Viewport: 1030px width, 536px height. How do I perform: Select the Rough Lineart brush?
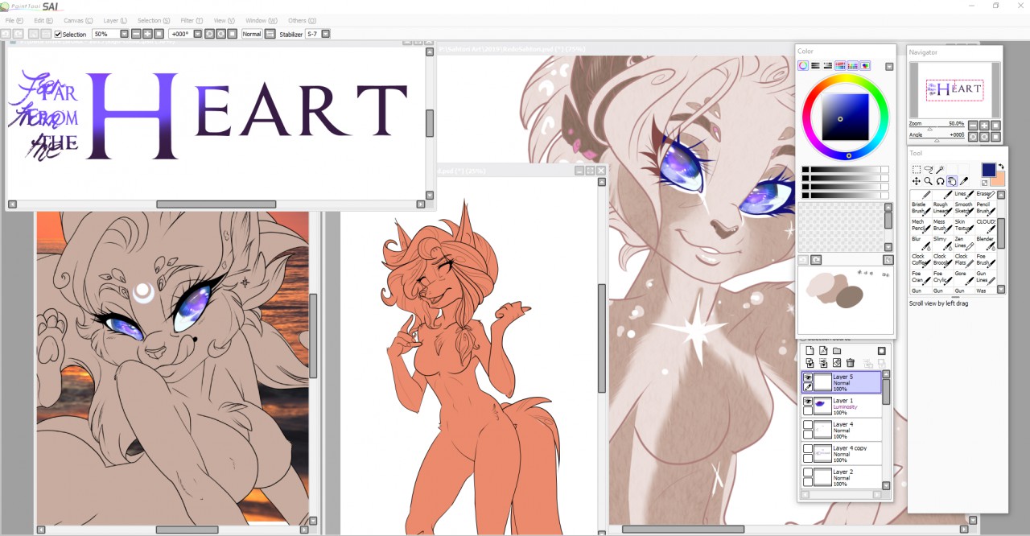[x=942, y=208]
